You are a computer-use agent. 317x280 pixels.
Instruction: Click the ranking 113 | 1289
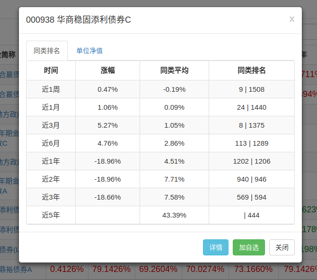click(252, 143)
